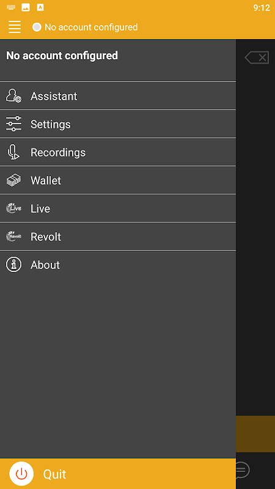Viewport: 275px width, 489px height.
Task: Open the Assistant menu entry
Action: (118, 96)
